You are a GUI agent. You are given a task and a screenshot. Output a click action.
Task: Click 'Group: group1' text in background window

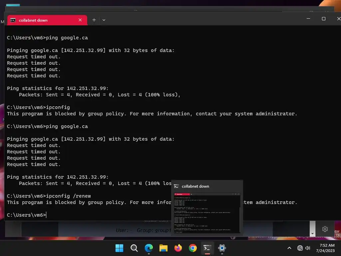click(154, 230)
